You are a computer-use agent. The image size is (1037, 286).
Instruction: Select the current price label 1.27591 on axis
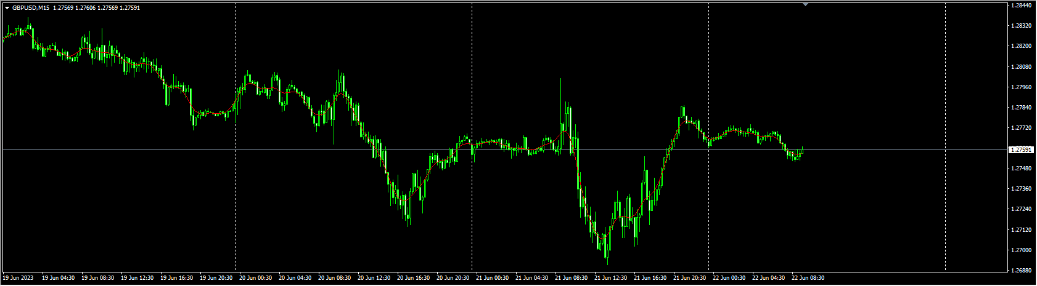tap(1022, 149)
